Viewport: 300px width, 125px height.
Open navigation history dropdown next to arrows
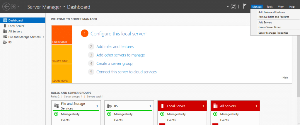19,7
